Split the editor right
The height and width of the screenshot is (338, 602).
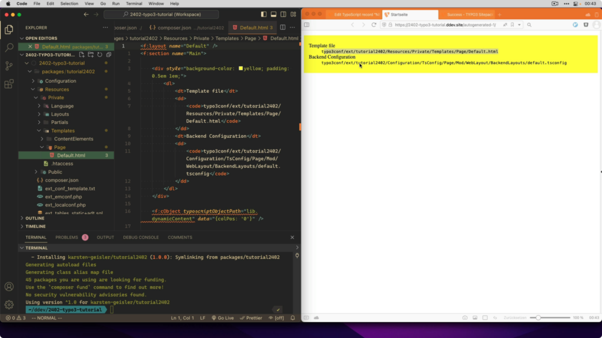click(283, 28)
